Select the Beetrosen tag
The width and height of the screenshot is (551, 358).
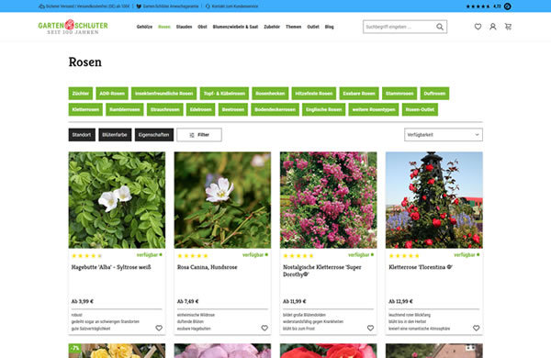click(x=233, y=109)
